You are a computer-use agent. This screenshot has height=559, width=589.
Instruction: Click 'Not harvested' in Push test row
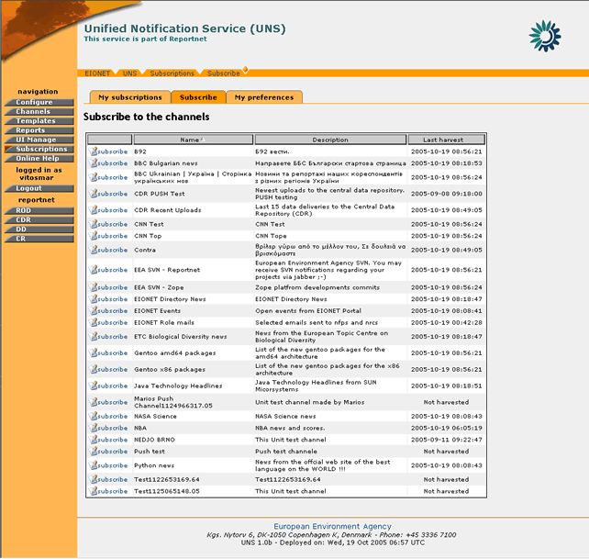[x=446, y=451]
